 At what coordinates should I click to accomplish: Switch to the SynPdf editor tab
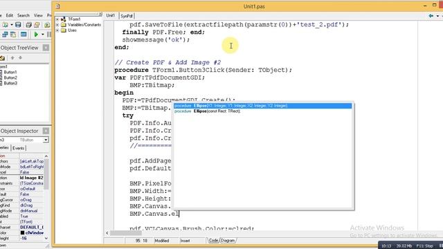(x=127, y=16)
